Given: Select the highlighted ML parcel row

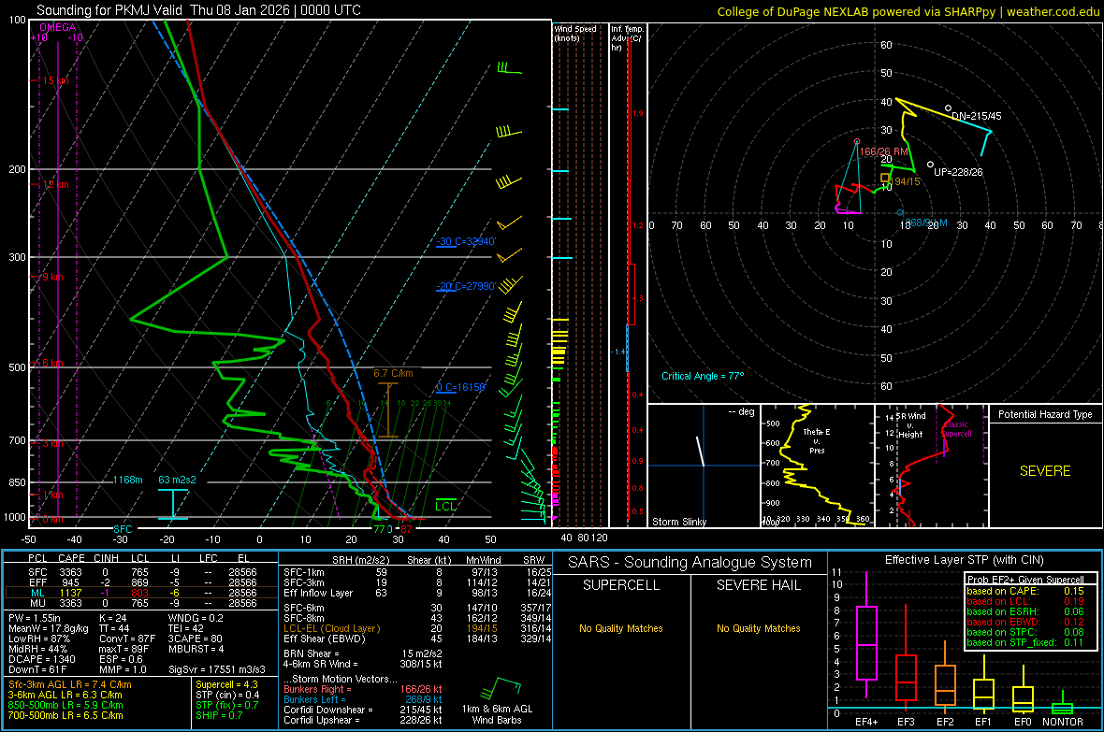Looking at the screenshot, I should 140,593.
